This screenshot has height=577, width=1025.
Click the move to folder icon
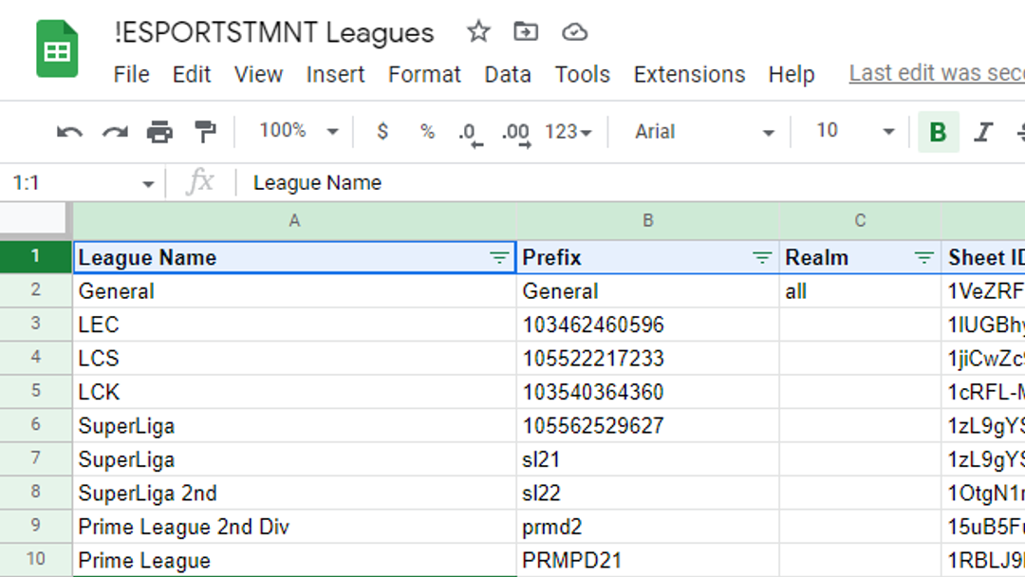coord(525,32)
